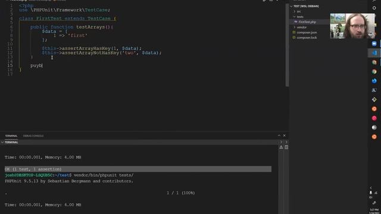Maximize the terminal panel using the up chevron

point(279,136)
